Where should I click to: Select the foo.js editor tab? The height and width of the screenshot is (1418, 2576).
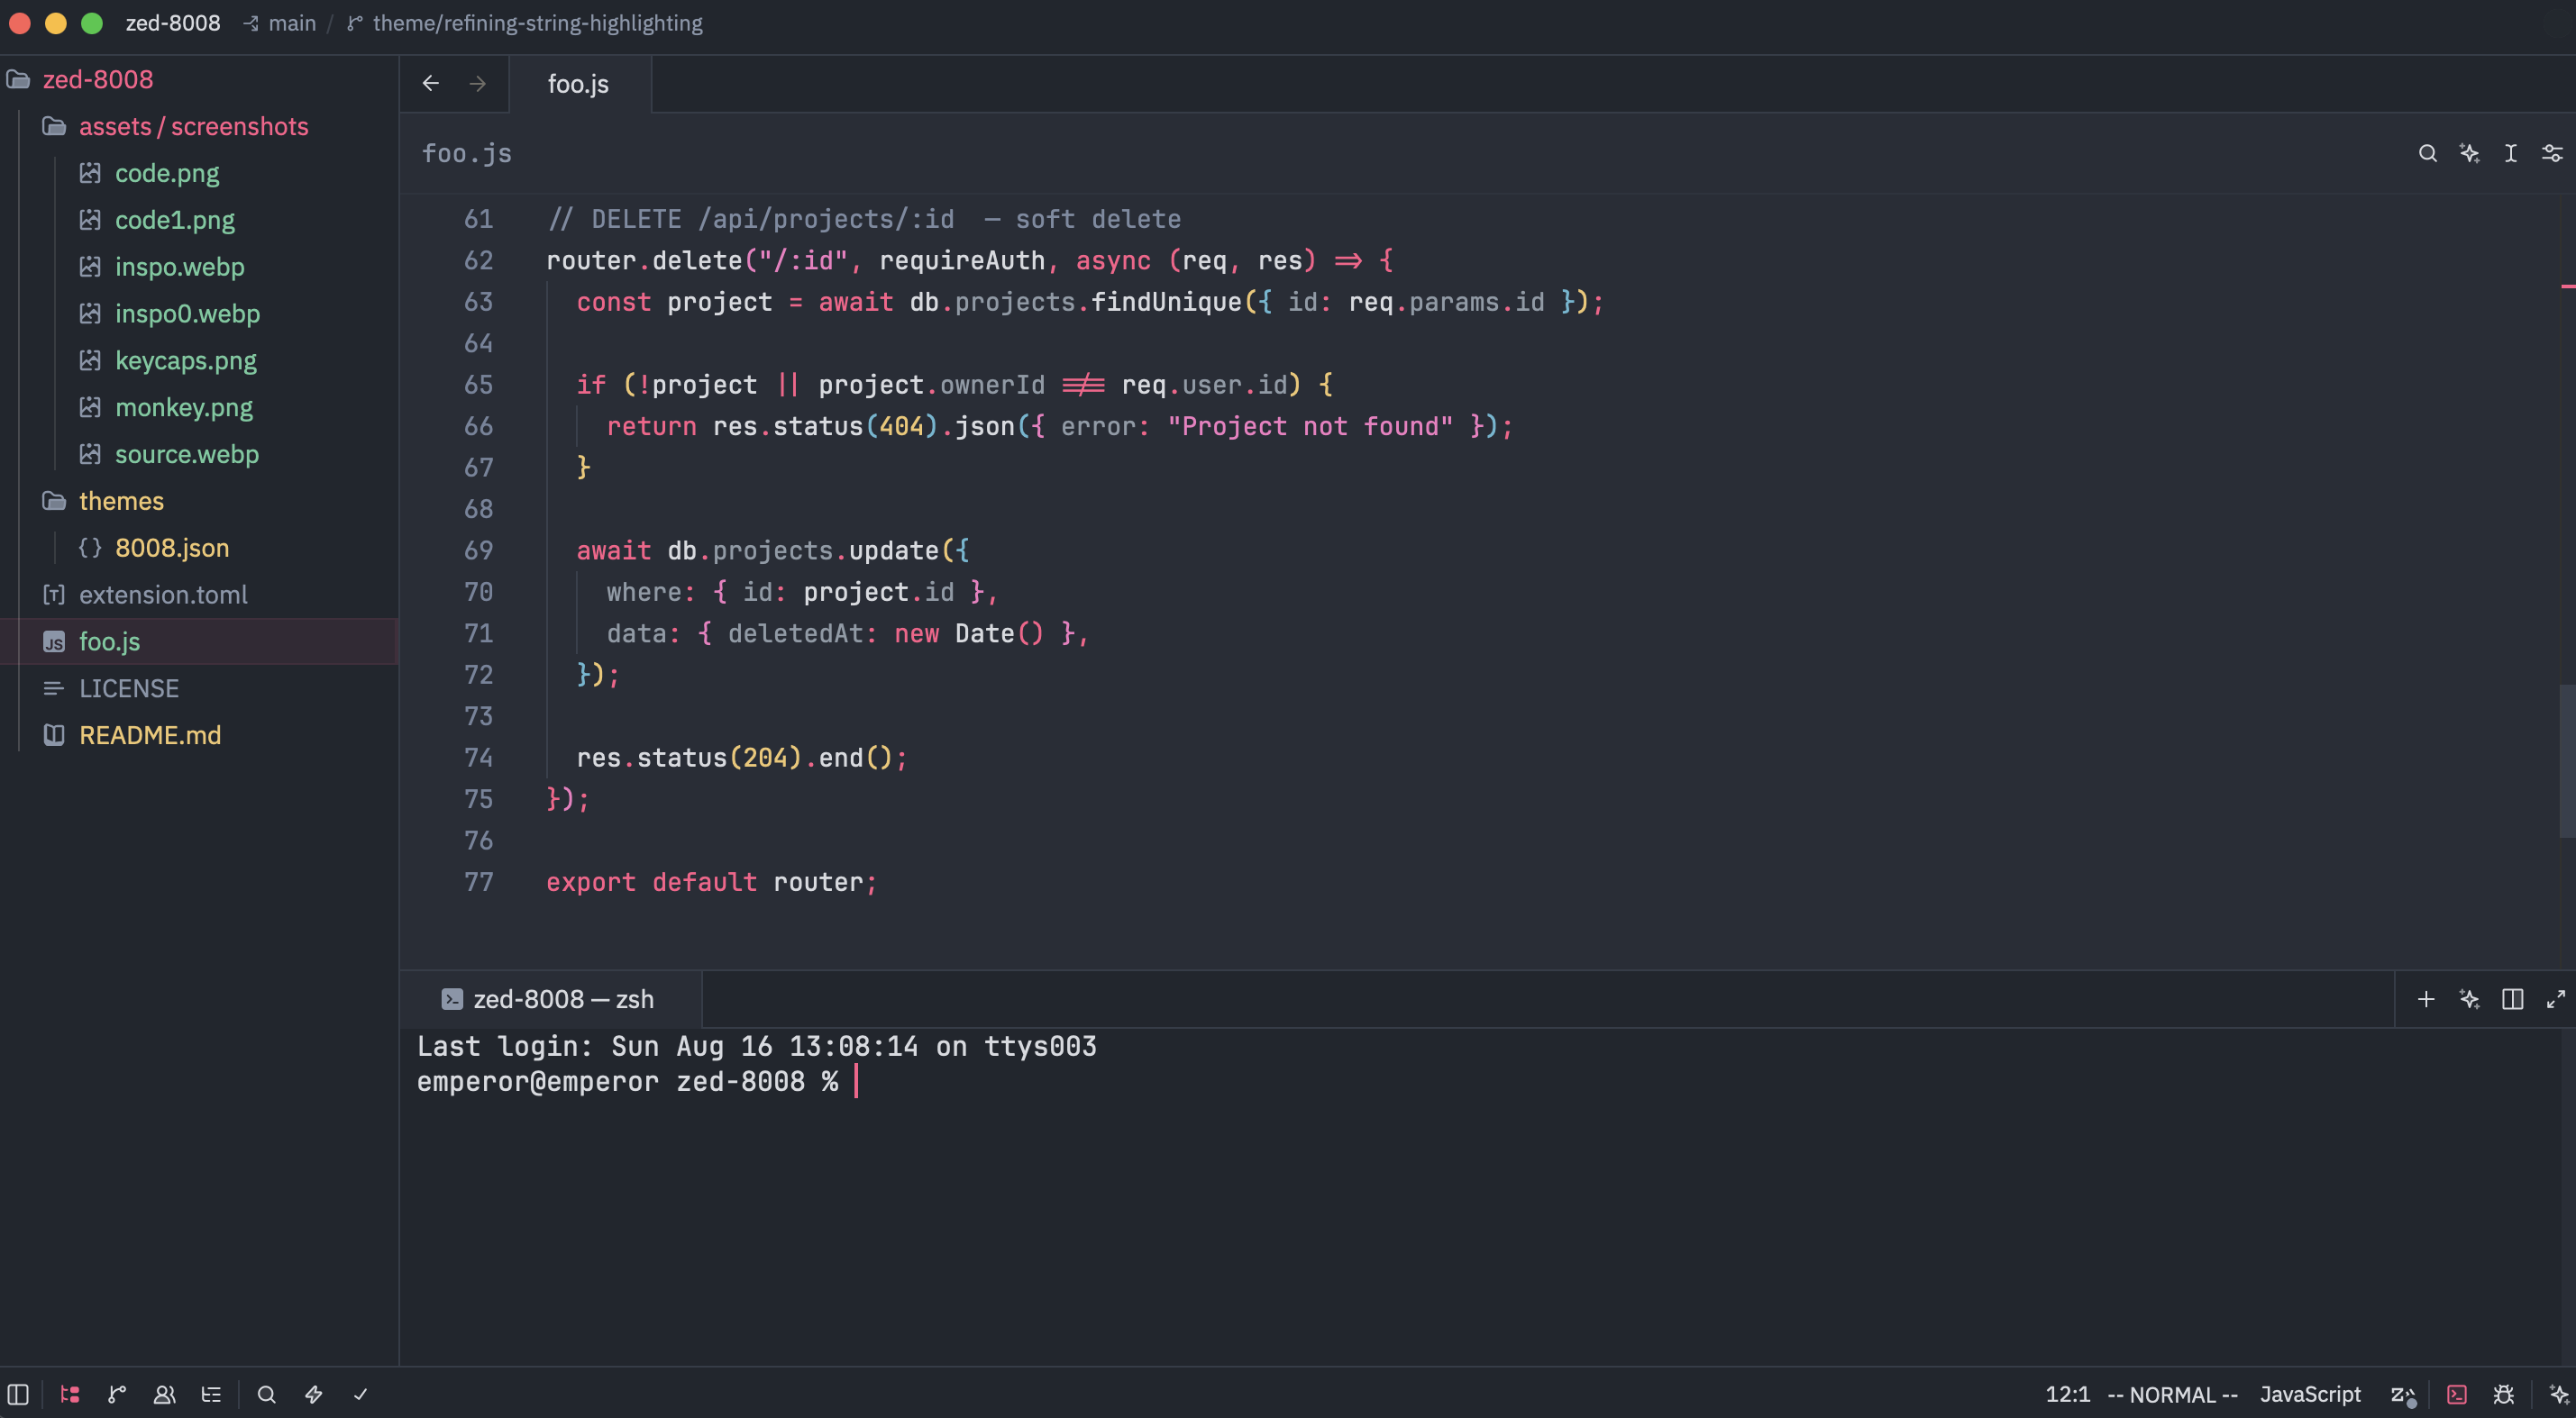579,84
